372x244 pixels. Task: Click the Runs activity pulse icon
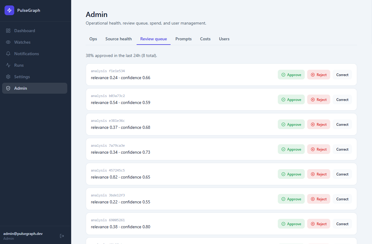point(8,65)
